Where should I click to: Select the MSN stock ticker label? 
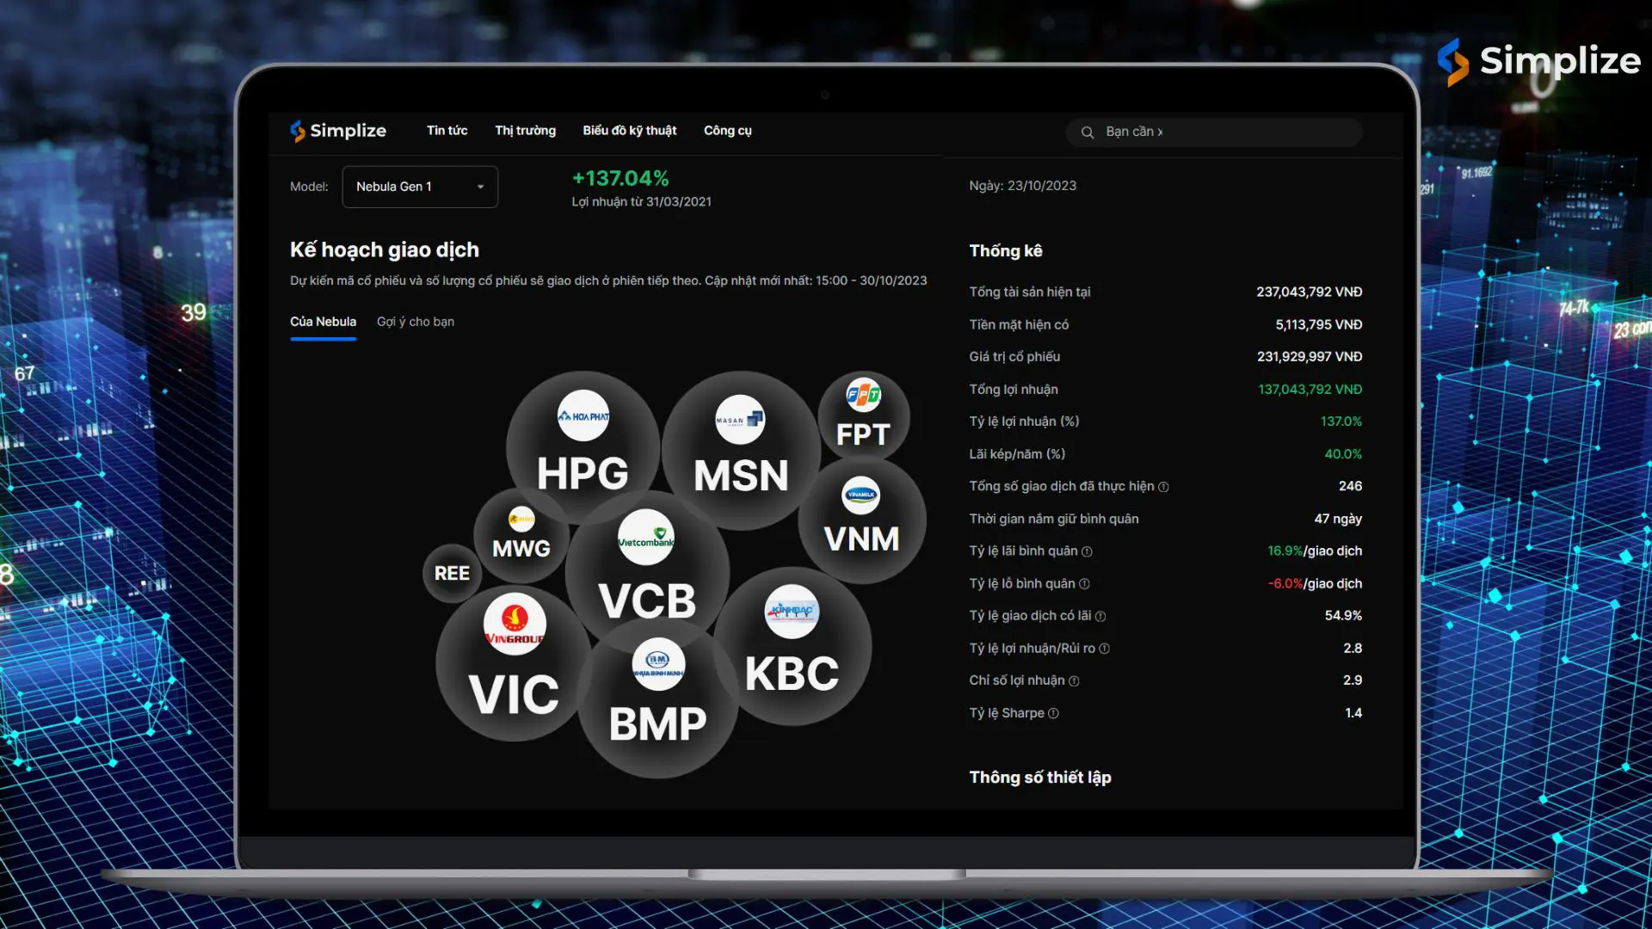point(741,476)
